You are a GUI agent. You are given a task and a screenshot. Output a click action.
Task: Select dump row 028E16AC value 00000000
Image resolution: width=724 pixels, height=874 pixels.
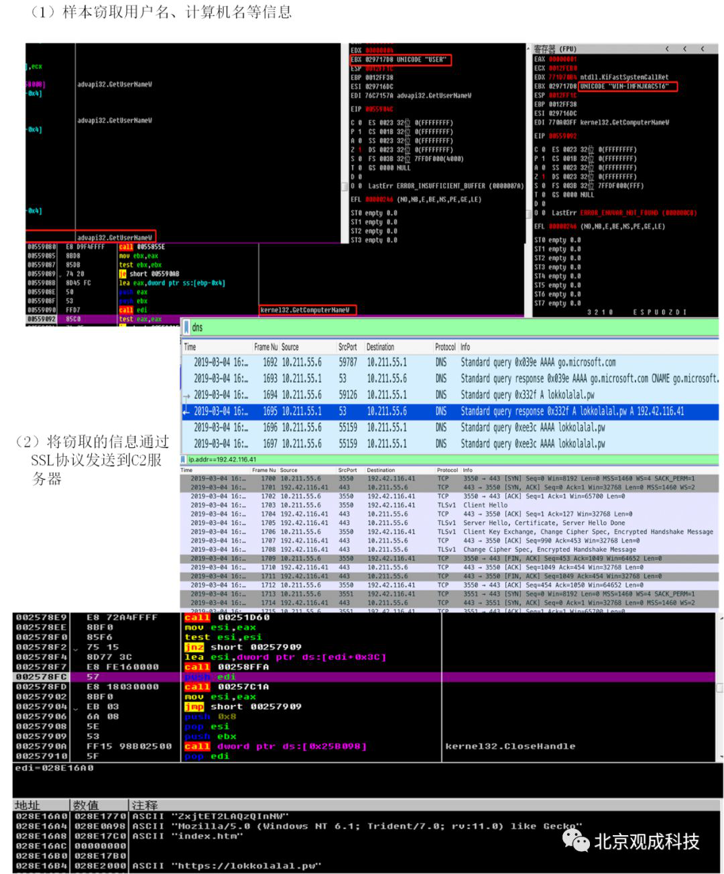367,846
